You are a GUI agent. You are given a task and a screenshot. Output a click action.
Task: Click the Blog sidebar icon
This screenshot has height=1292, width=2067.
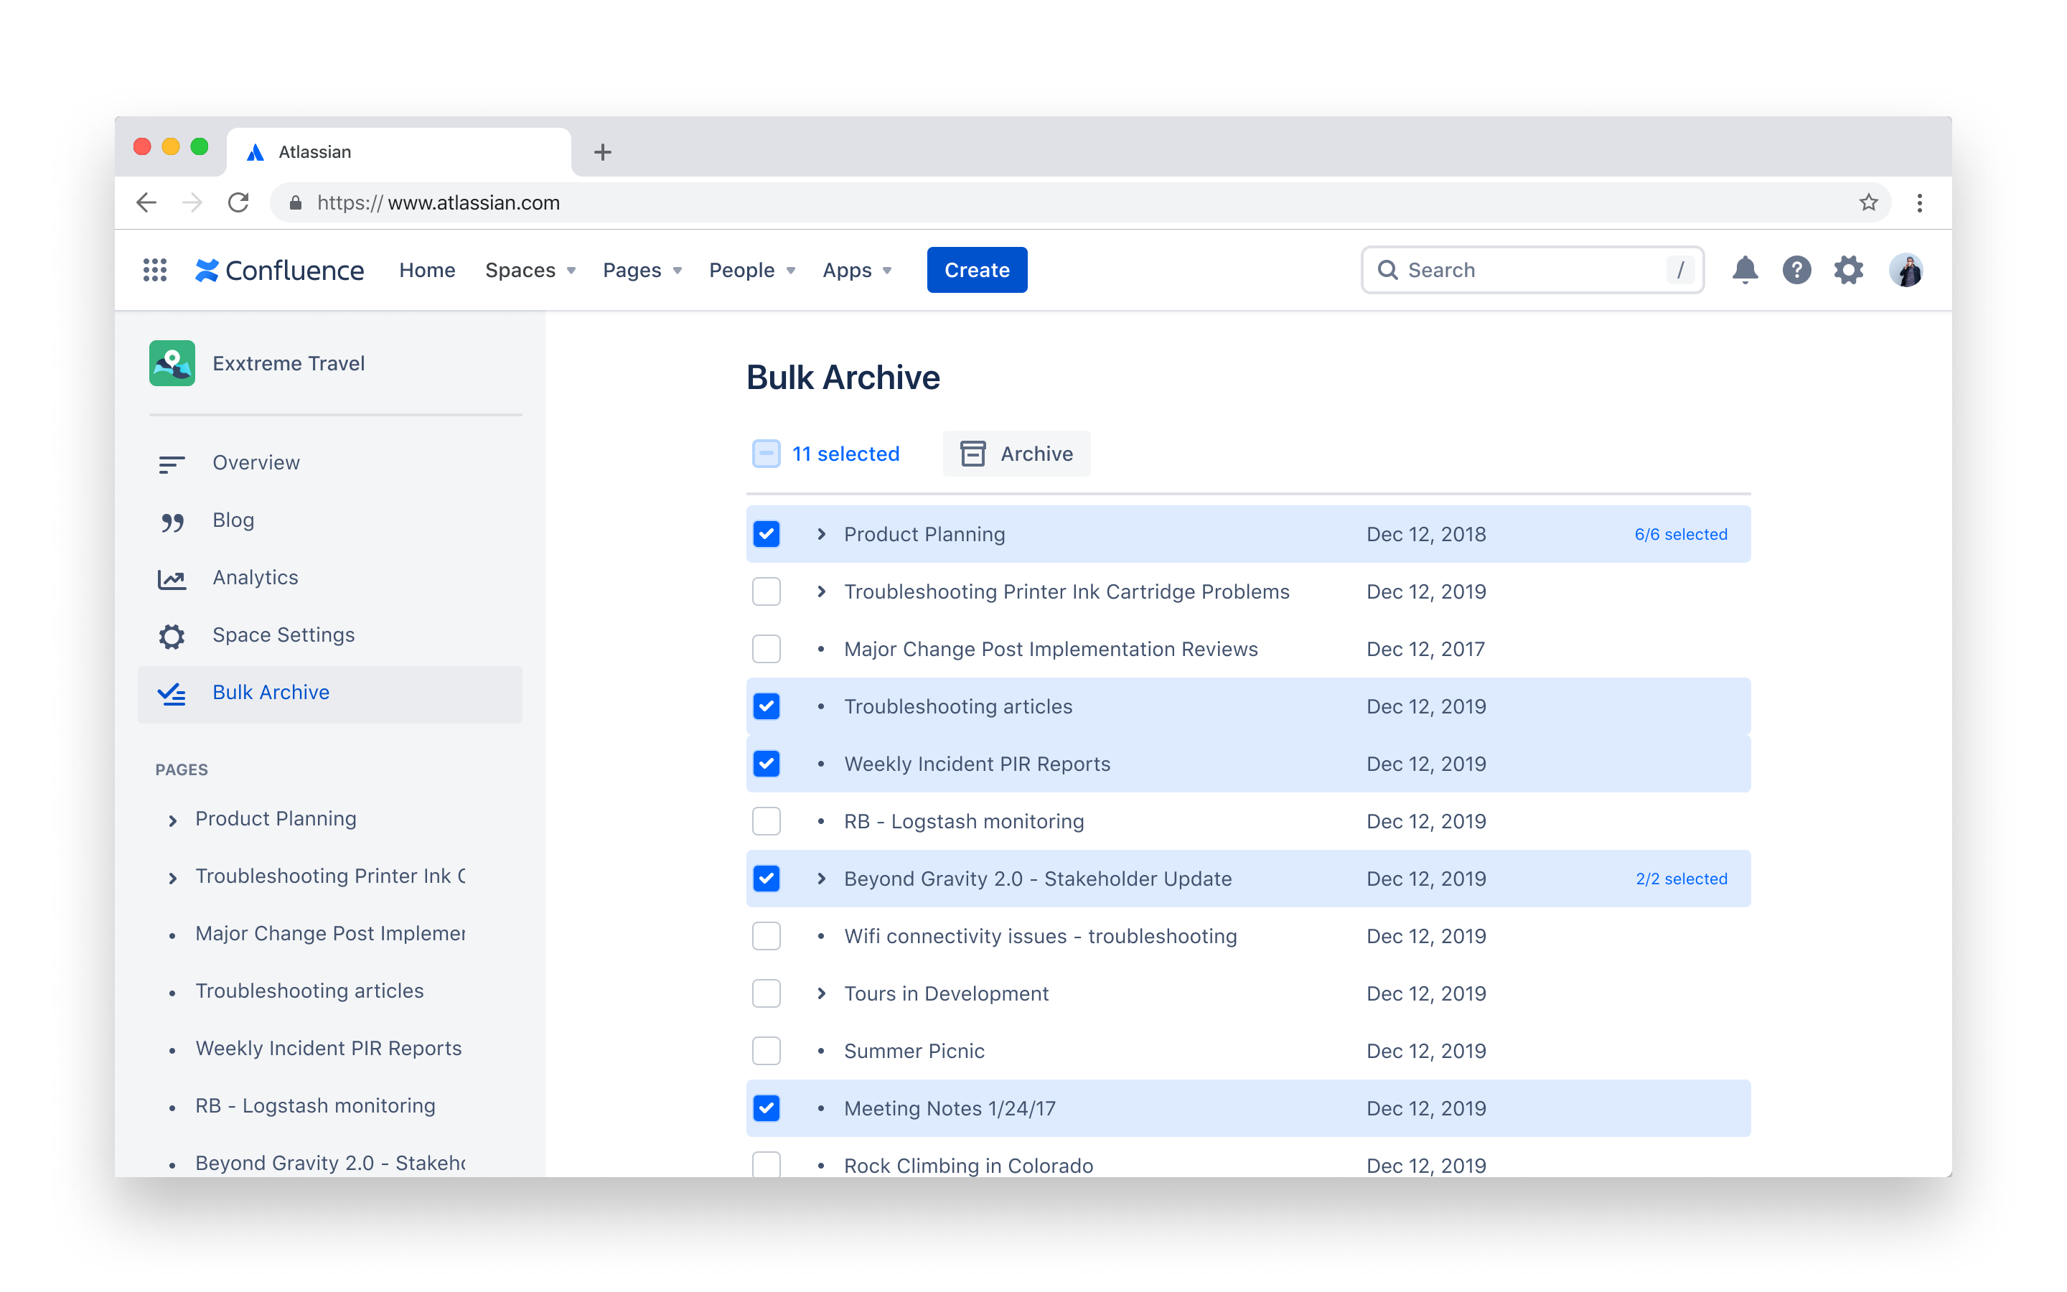[x=173, y=520]
